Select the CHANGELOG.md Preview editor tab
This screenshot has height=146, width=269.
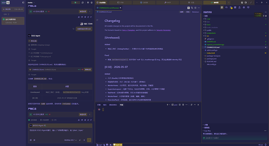click(x=109, y=8)
